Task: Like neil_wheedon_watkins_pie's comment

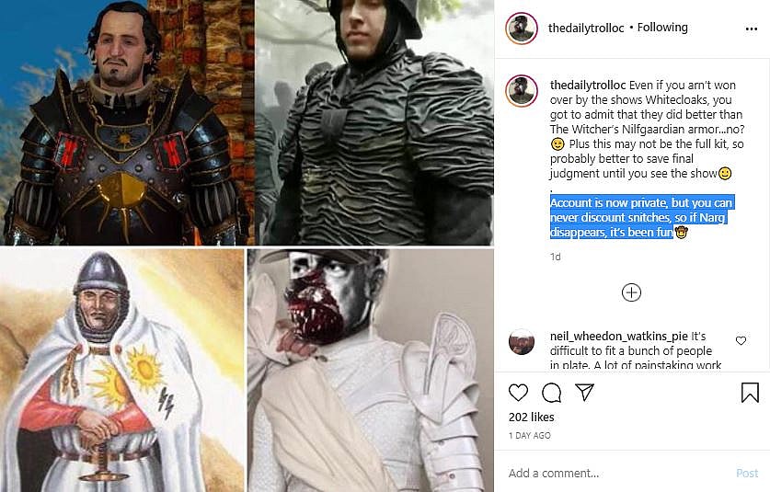Action: tap(741, 340)
